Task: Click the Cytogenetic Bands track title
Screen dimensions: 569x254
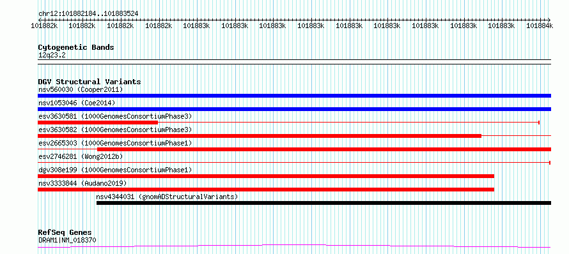Action: pos(76,47)
